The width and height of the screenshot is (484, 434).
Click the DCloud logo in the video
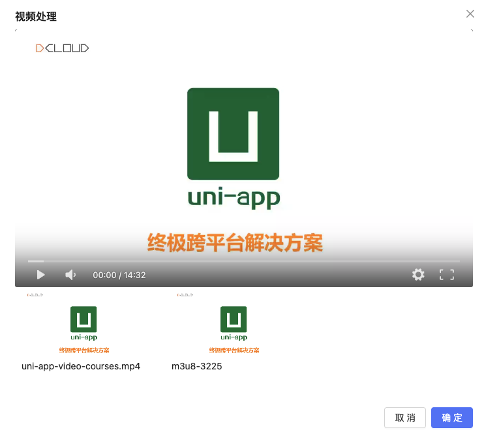click(x=62, y=48)
